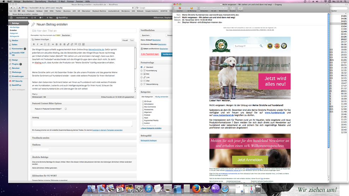349x196 pixels.
Task: Open Plugins in WordPress sidebar
Action: 15,64
